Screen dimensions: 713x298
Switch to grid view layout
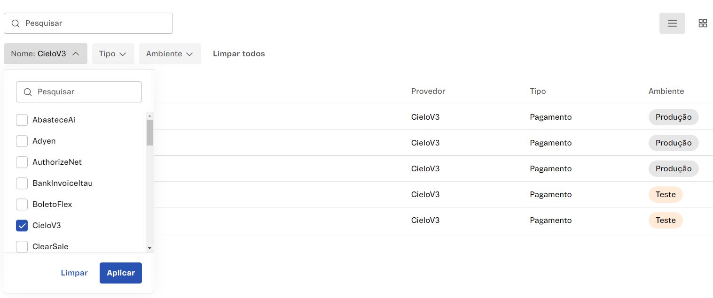(703, 23)
